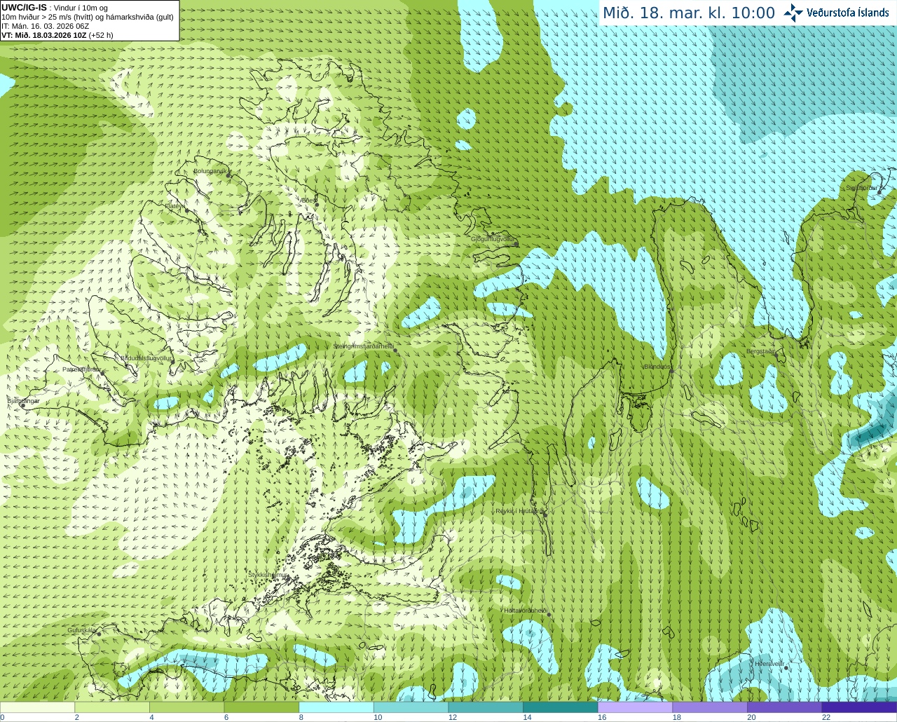Click the 10–12 m/s turquoise legend swatch
897x722 pixels.
(411, 707)
